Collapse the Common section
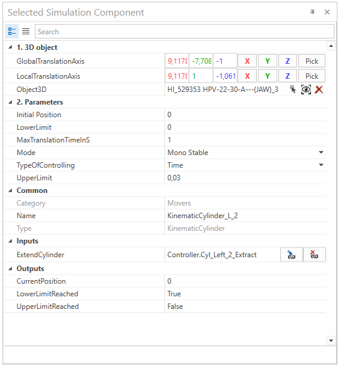The height and width of the screenshot is (366, 338). pos(10,191)
